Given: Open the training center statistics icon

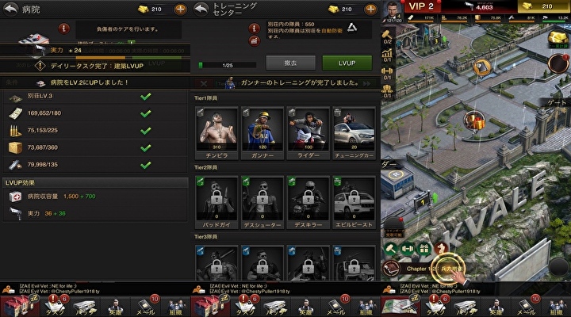Looking at the screenshot, I should 255,41.
